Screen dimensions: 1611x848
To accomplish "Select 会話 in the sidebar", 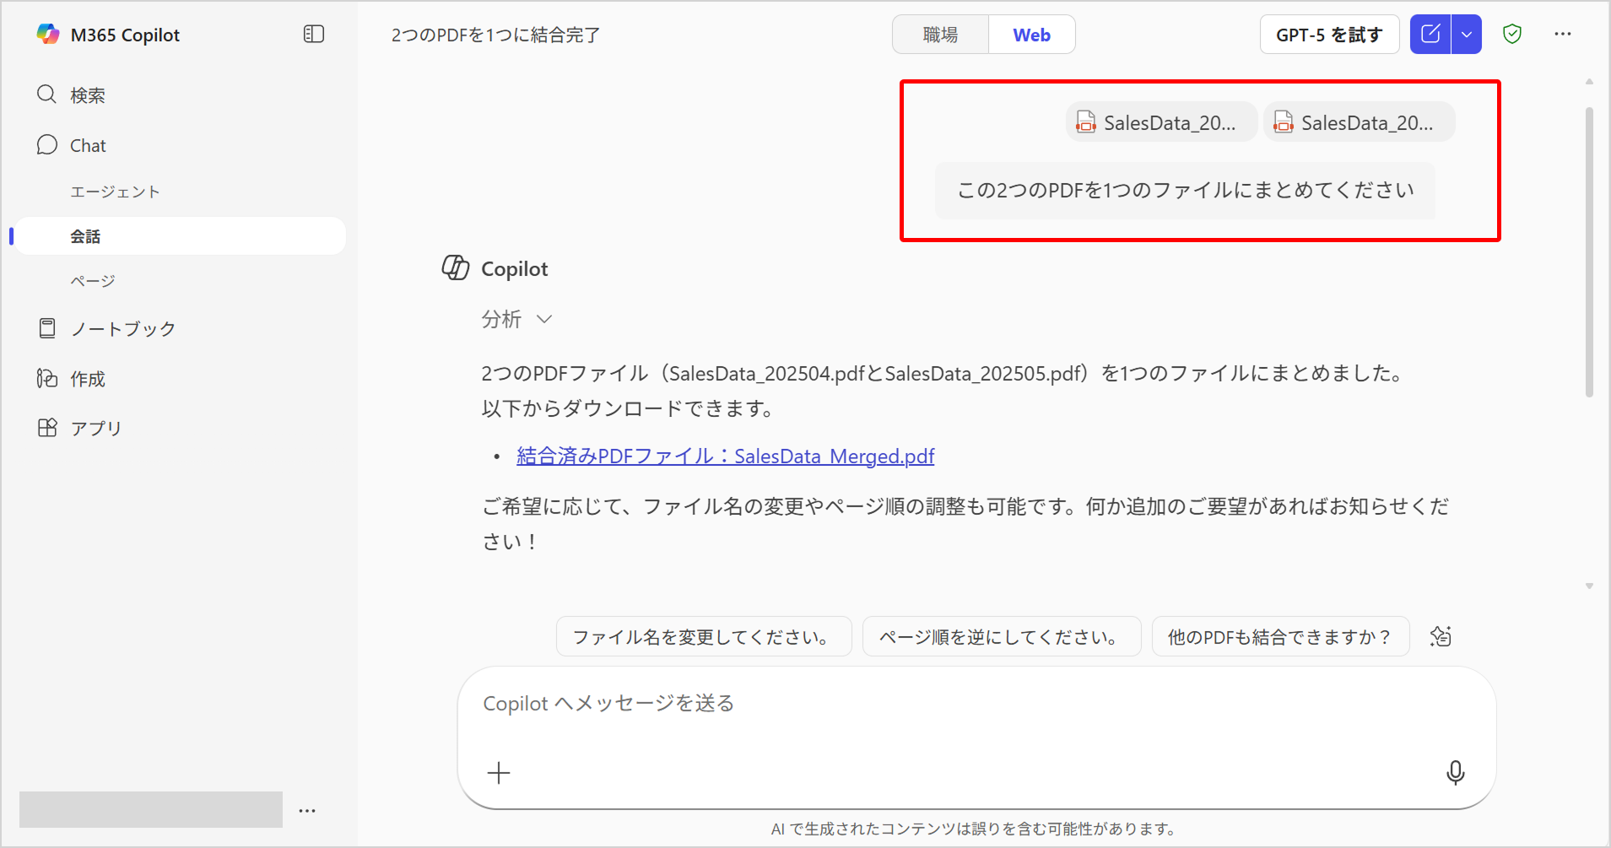I will click(x=85, y=236).
